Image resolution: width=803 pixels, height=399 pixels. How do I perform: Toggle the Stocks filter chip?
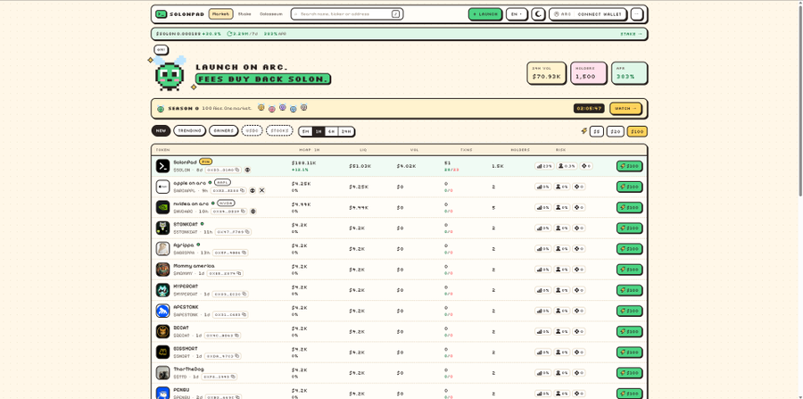pyautogui.click(x=279, y=131)
